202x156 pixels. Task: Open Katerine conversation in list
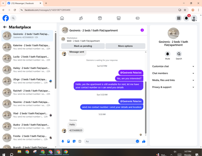coord(27,47)
